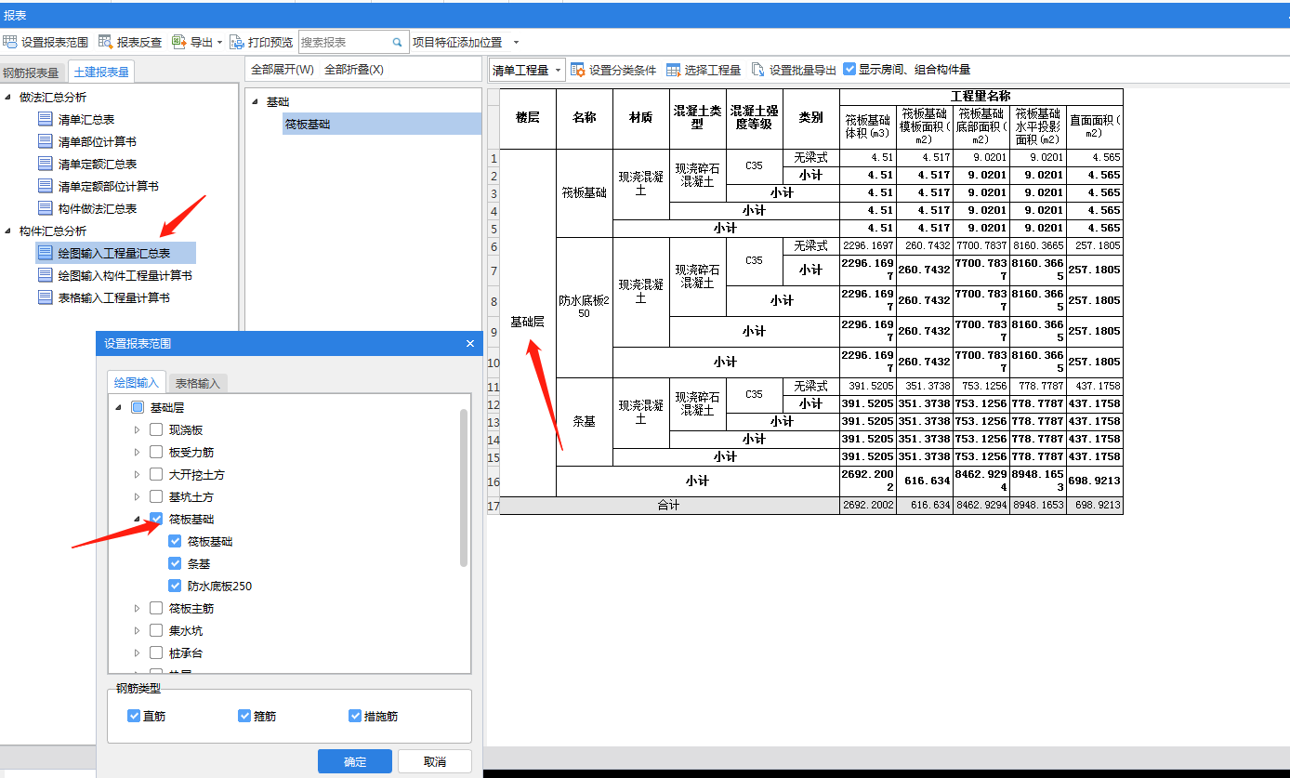Click the 设置报表范围 toolbar icon

tap(10, 42)
